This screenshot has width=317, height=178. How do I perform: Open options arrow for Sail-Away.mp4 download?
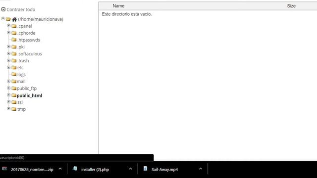(201, 169)
